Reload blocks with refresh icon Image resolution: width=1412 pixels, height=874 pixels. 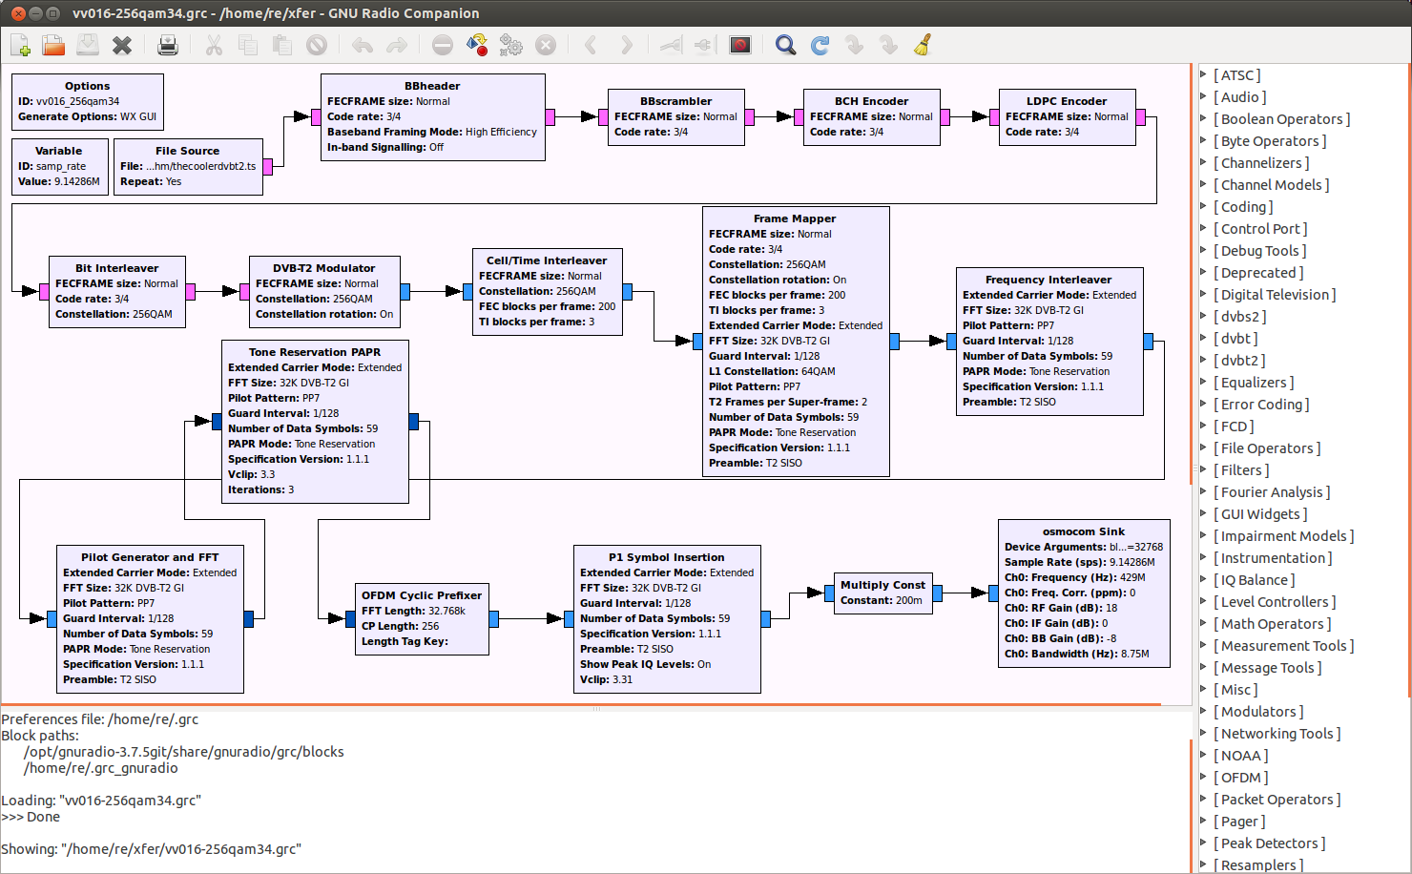pos(820,45)
